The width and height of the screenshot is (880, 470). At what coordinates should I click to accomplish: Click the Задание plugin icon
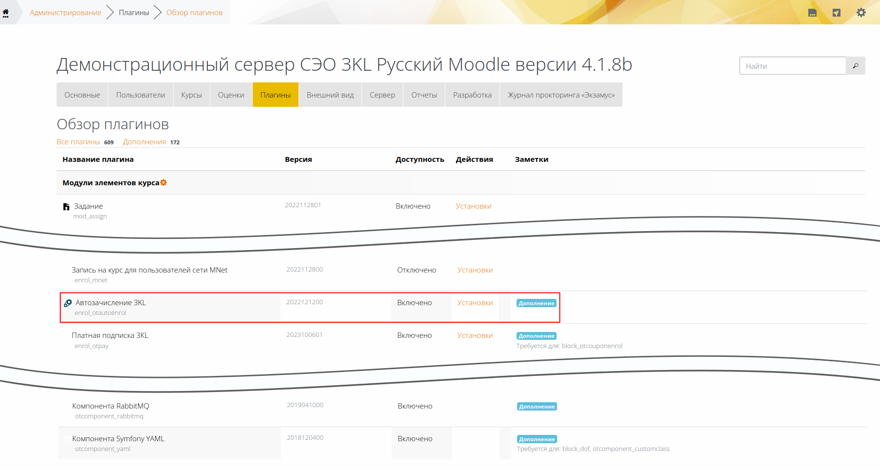click(66, 207)
